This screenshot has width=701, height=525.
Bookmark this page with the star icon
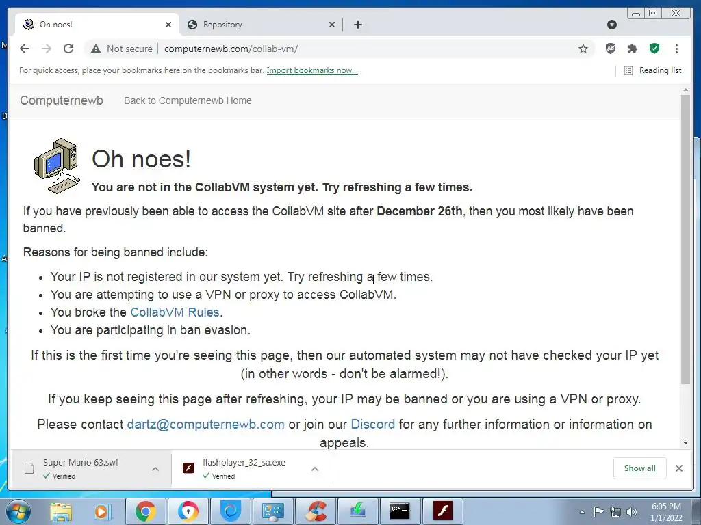(x=583, y=49)
